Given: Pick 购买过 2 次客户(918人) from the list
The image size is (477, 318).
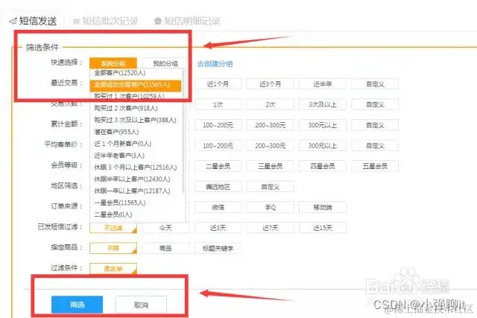Looking at the screenshot, I should [126, 108].
